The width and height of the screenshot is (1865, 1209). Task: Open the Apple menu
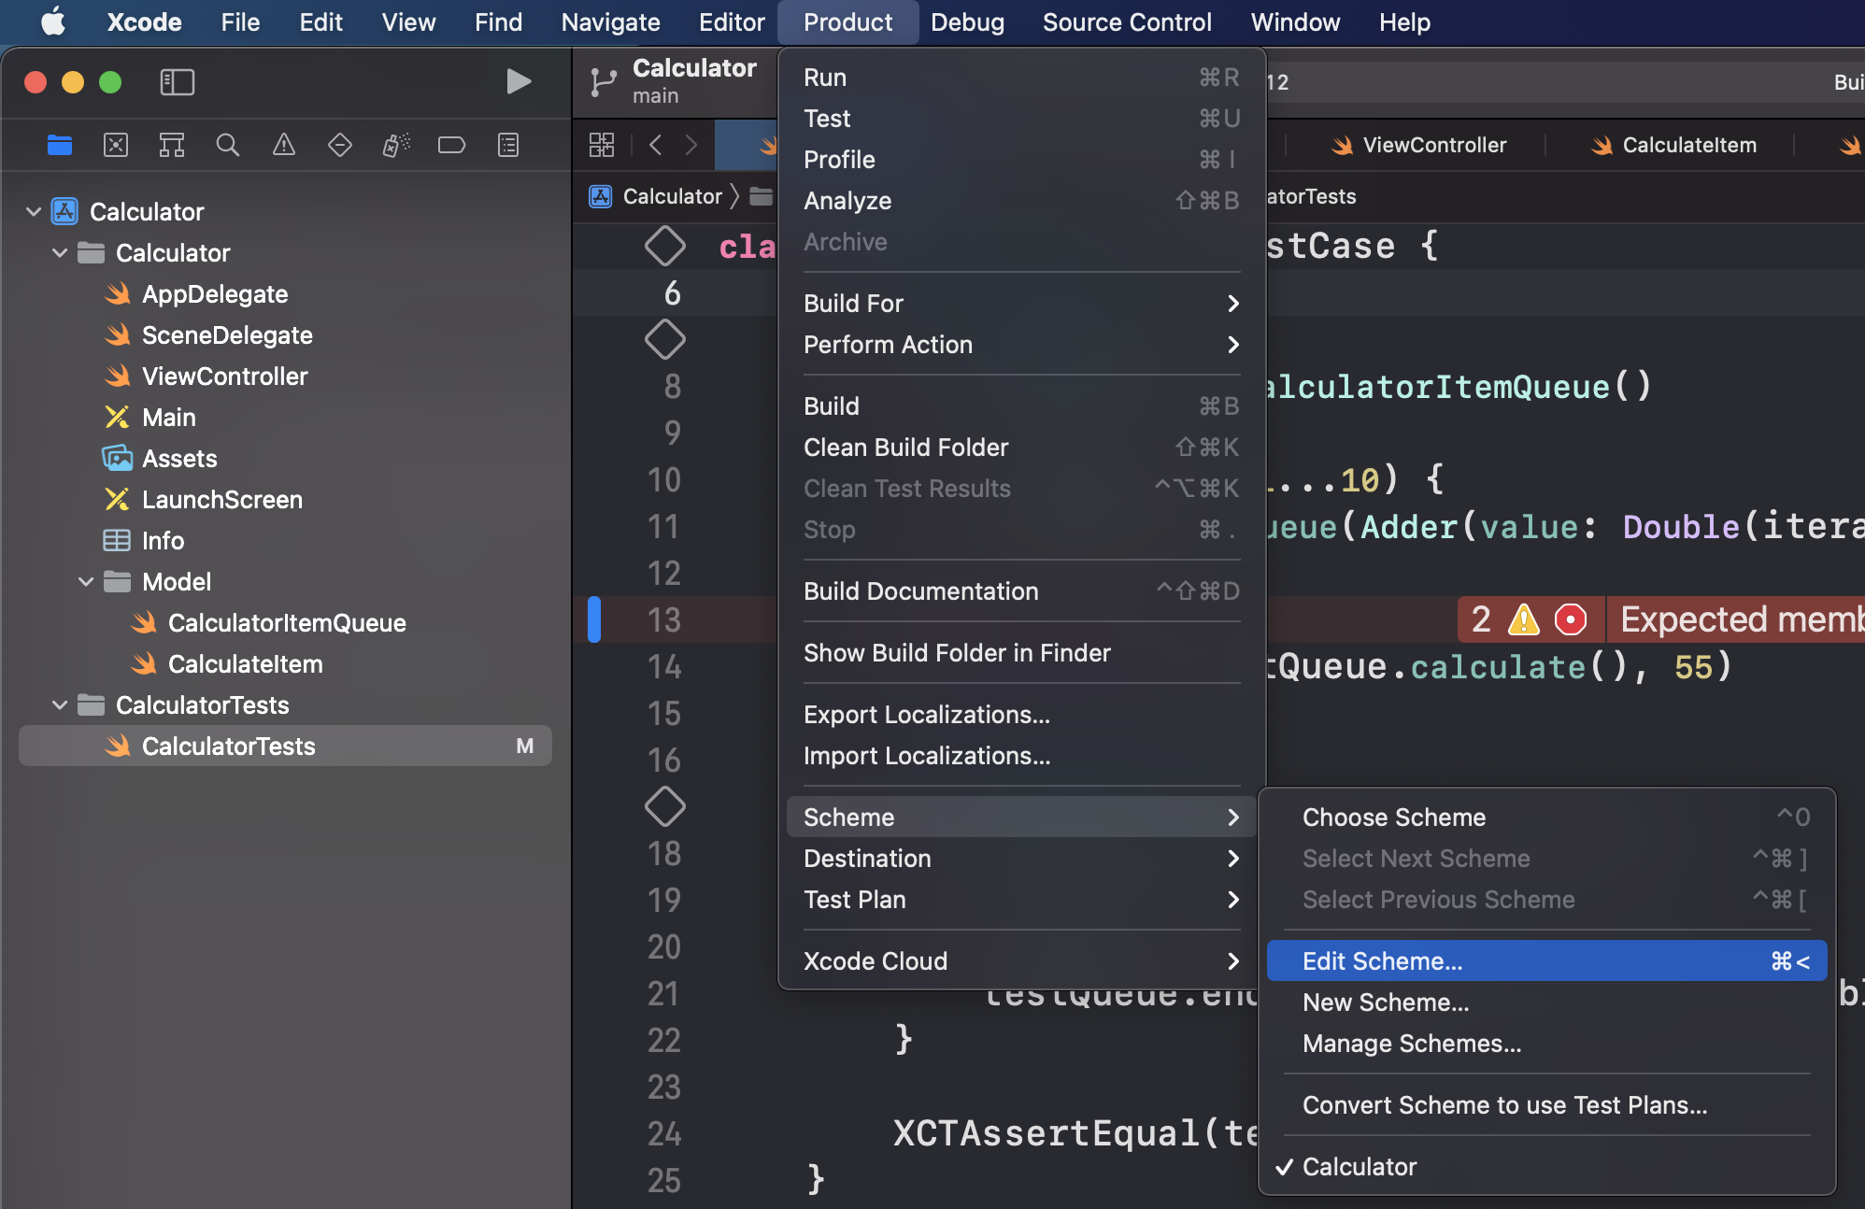tap(53, 21)
